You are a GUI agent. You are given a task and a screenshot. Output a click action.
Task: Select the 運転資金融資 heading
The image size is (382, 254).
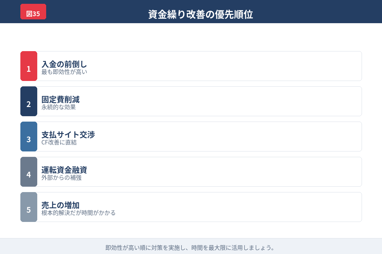64,170
